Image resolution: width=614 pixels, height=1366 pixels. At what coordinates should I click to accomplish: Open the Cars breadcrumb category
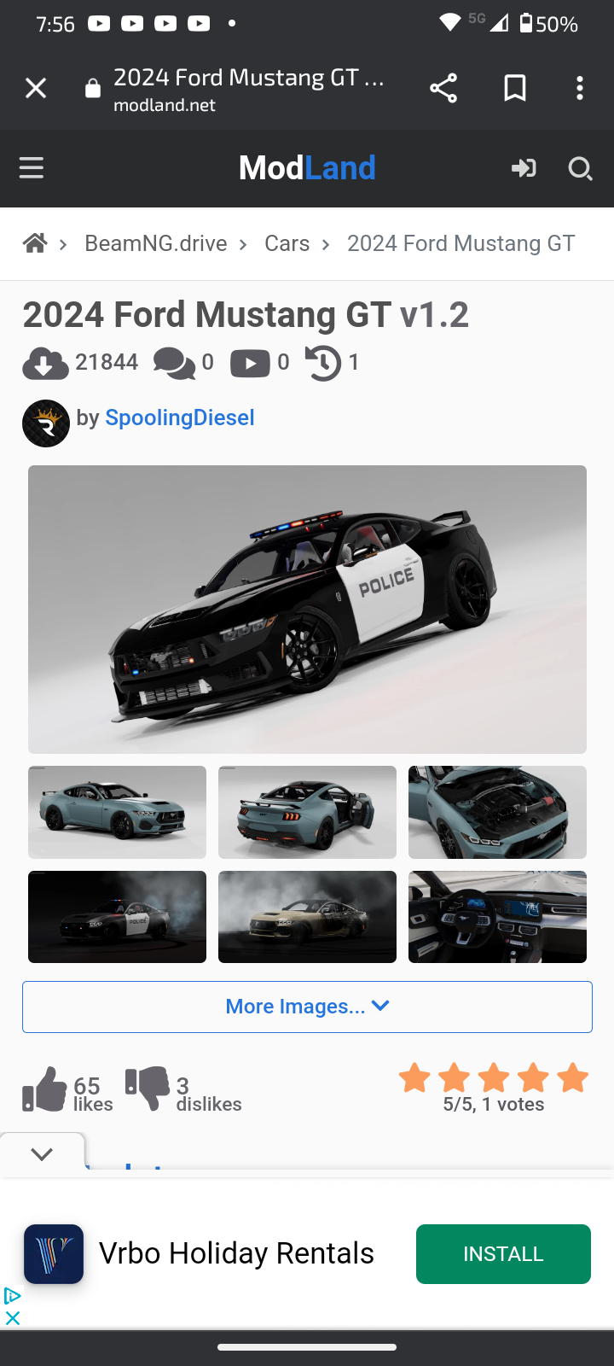(x=287, y=243)
